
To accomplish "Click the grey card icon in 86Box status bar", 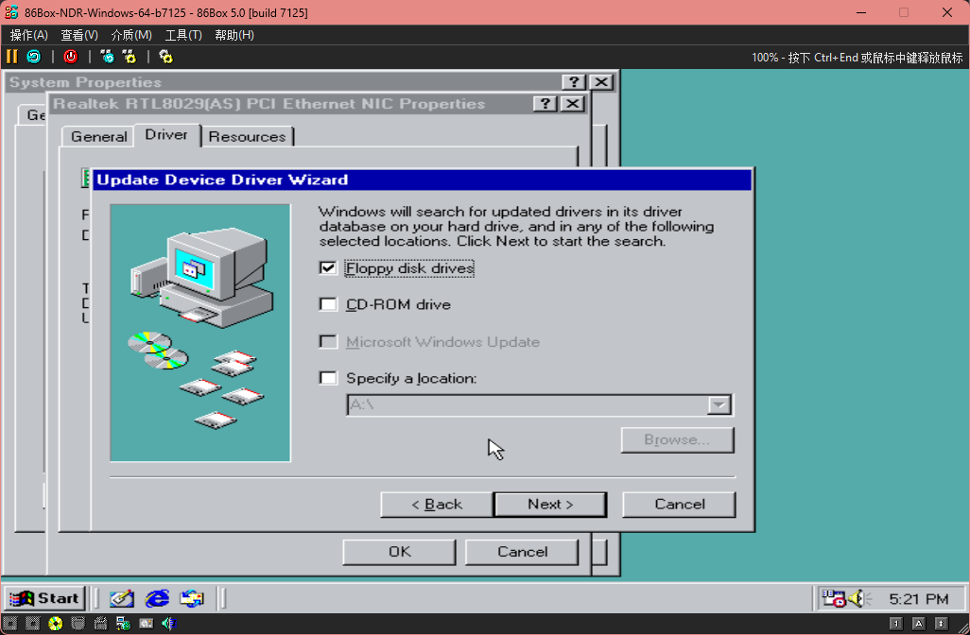I will pos(146,624).
